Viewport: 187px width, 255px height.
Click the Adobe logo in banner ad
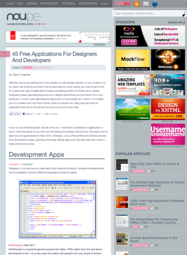point(13,36)
